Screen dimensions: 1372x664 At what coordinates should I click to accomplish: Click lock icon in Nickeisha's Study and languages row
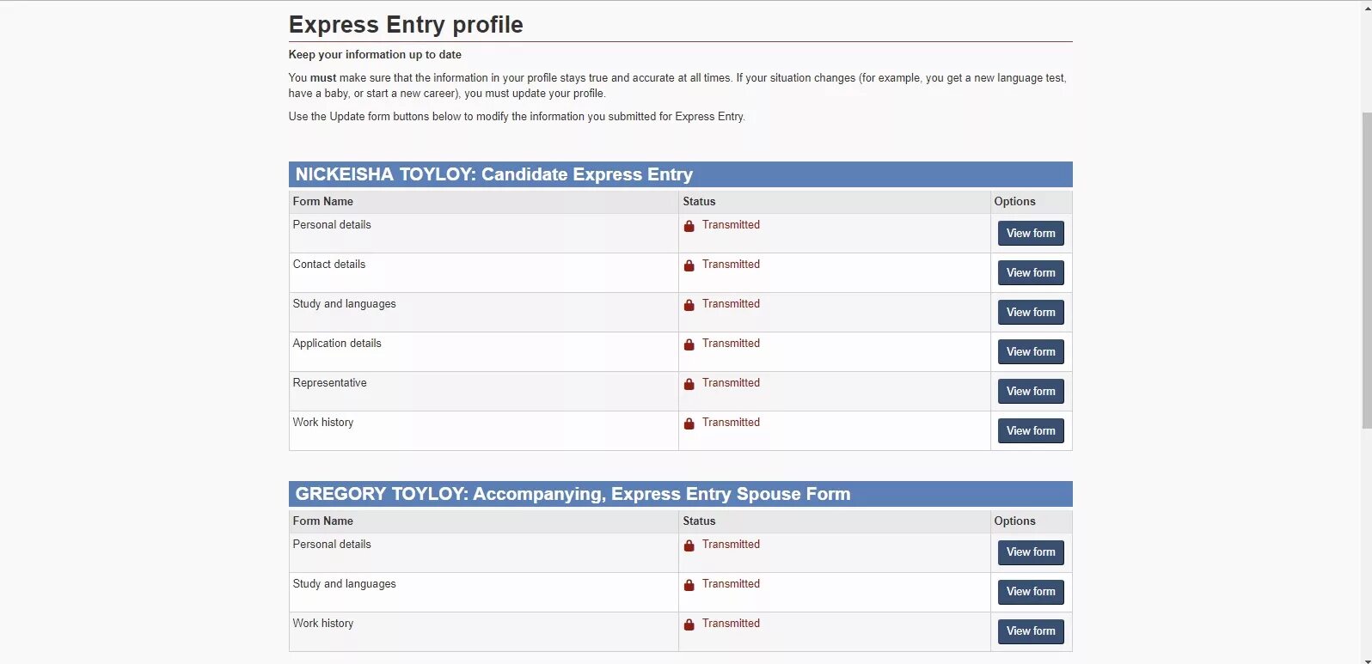[x=689, y=305]
